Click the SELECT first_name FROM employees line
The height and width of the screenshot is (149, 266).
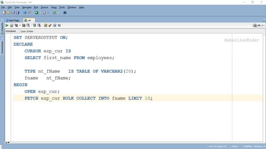[69, 58]
